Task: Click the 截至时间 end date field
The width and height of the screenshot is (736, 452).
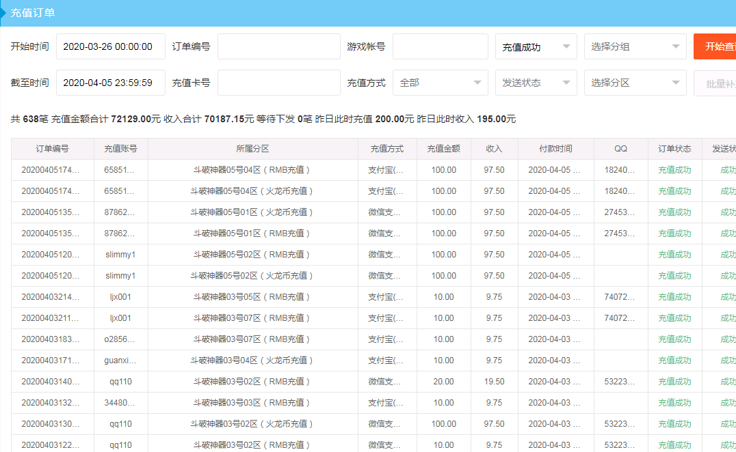Action: (x=111, y=83)
